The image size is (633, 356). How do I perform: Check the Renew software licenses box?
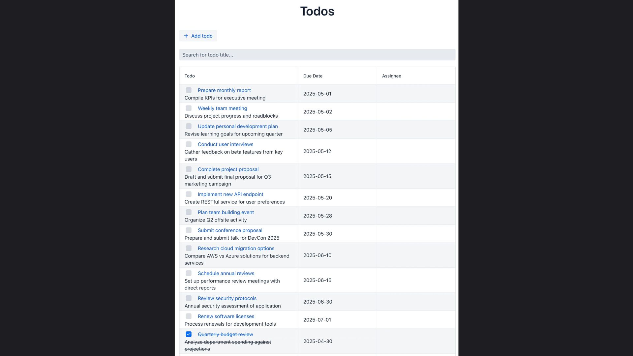point(189,316)
